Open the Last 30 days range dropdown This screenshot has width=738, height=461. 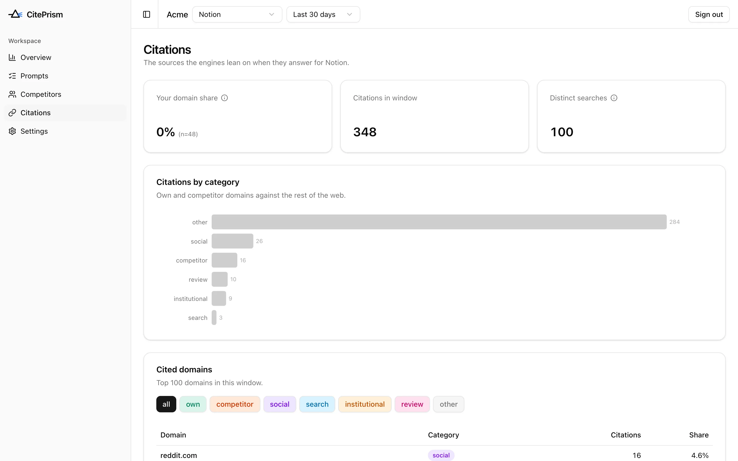point(323,14)
